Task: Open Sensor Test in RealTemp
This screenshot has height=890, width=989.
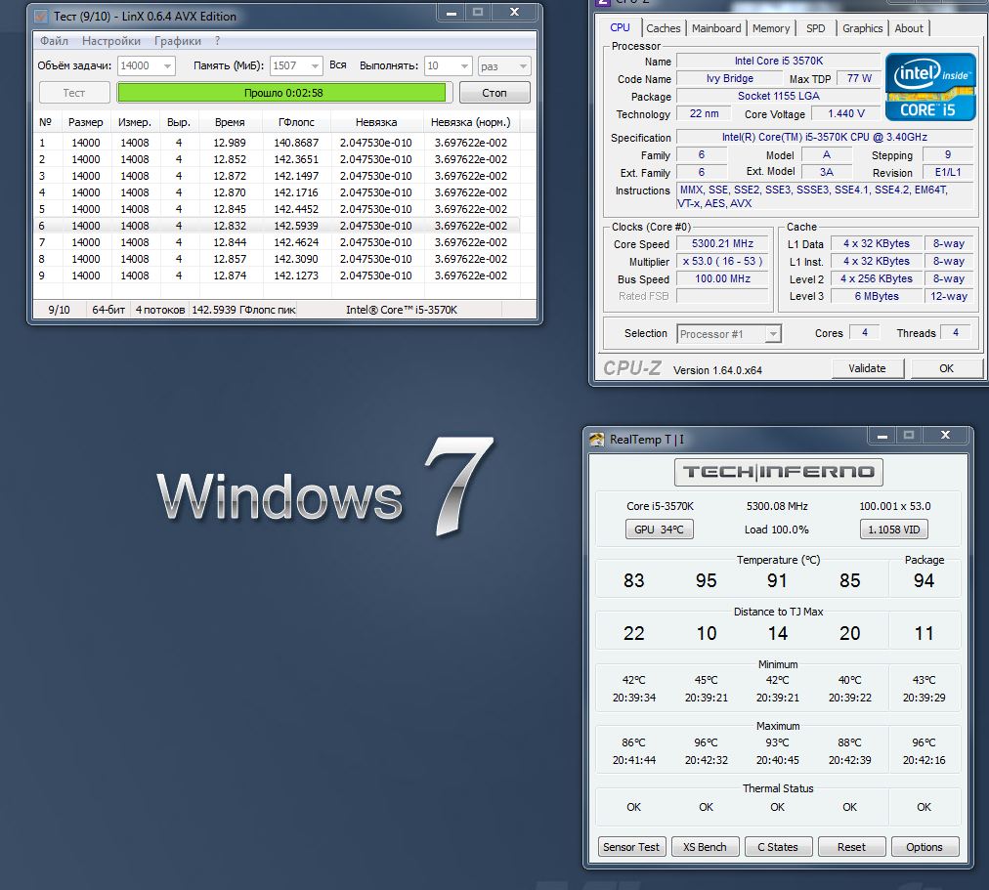Action: [631, 847]
